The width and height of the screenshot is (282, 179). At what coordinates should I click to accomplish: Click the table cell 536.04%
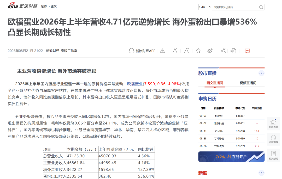click(x=146, y=176)
